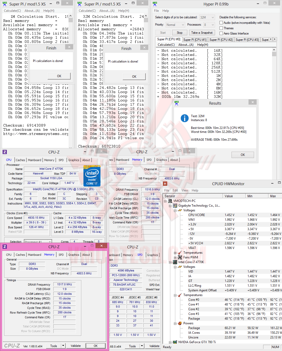
Task: Click the HWMonitor red H title bar icon
Action: point(165,184)
